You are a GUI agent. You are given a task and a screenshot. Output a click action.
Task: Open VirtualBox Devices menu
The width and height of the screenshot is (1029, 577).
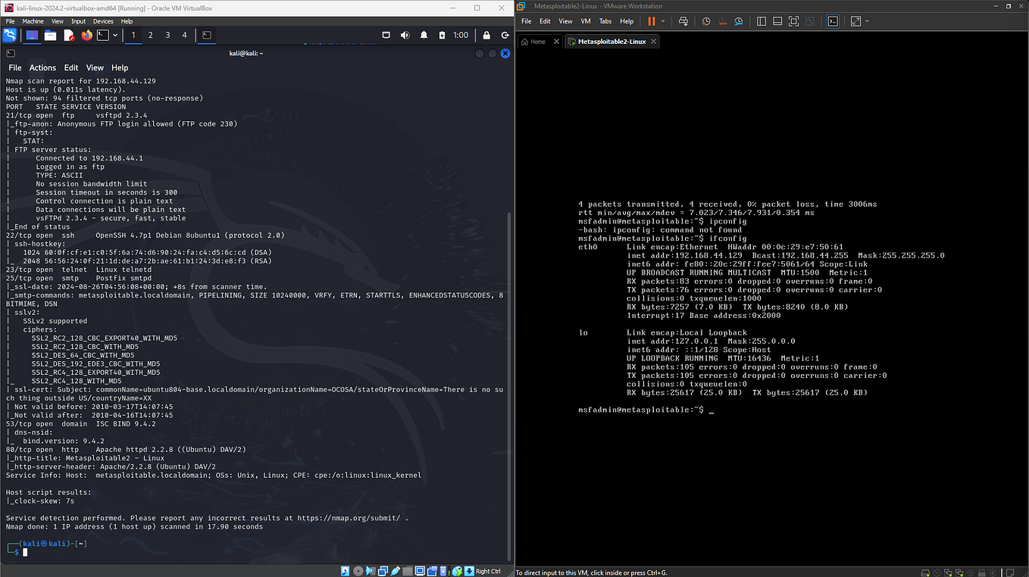[103, 21]
